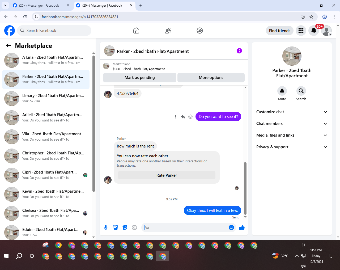340x270 pixels.
Task: Search in conversation using magnifier icon
Action: [x=301, y=91]
